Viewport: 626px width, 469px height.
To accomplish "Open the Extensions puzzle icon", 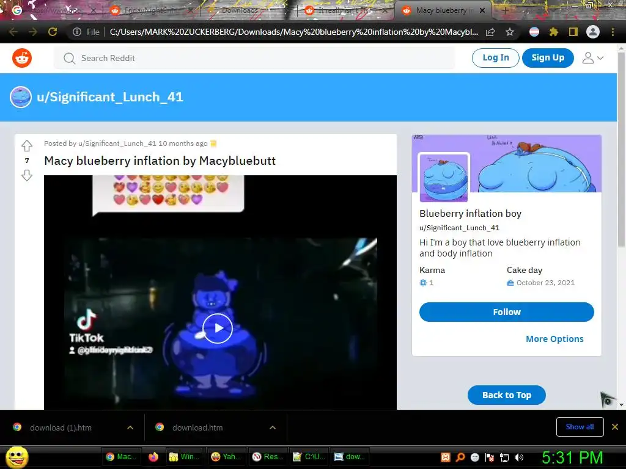I will click(x=553, y=32).
